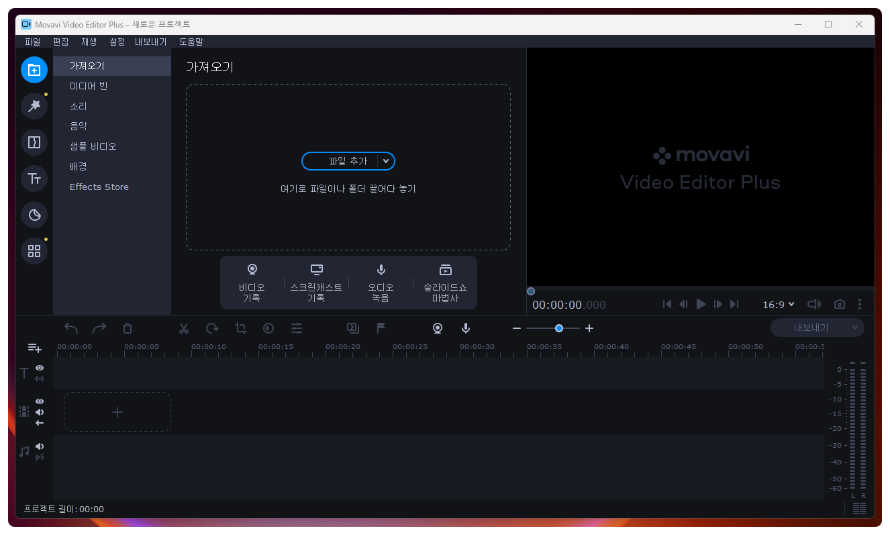Open the stickers tab in the sidebar
This screenshot has height=535, width=890.
34,215
